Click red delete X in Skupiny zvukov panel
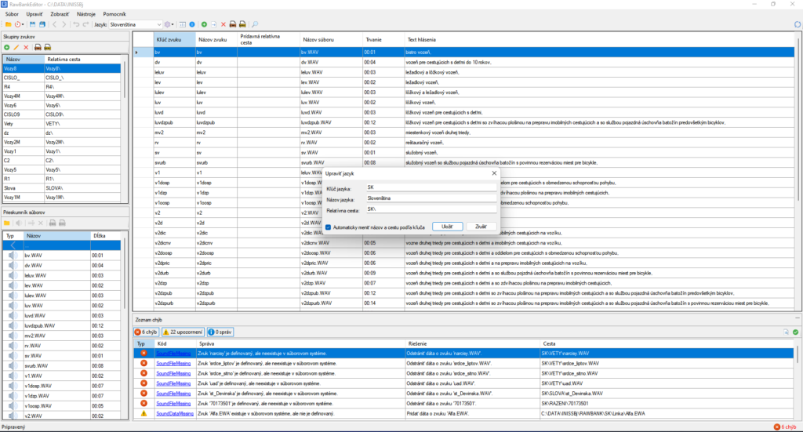 coord(26,48)
